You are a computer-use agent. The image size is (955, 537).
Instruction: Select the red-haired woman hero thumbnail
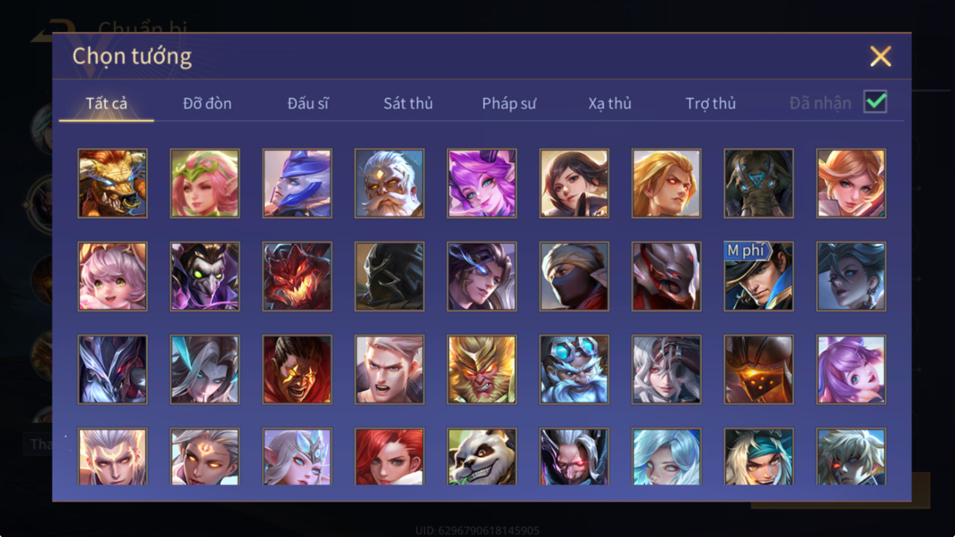tap(390, 457)
